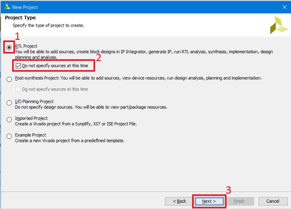
Task: Choose the Post-synthesis Project radio option
Action: coord(9,79)
